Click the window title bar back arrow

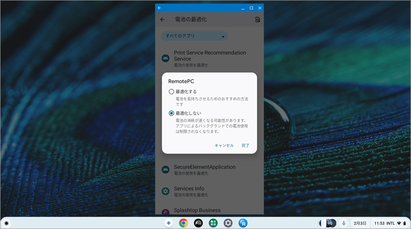pyautogui.click(x=159, y=8)
